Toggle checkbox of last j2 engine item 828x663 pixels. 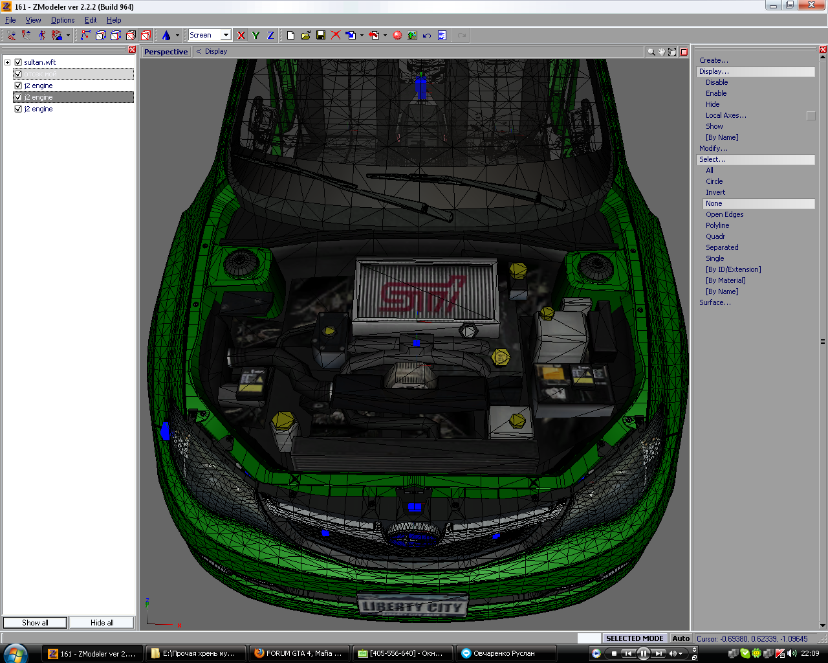point(18,109)
